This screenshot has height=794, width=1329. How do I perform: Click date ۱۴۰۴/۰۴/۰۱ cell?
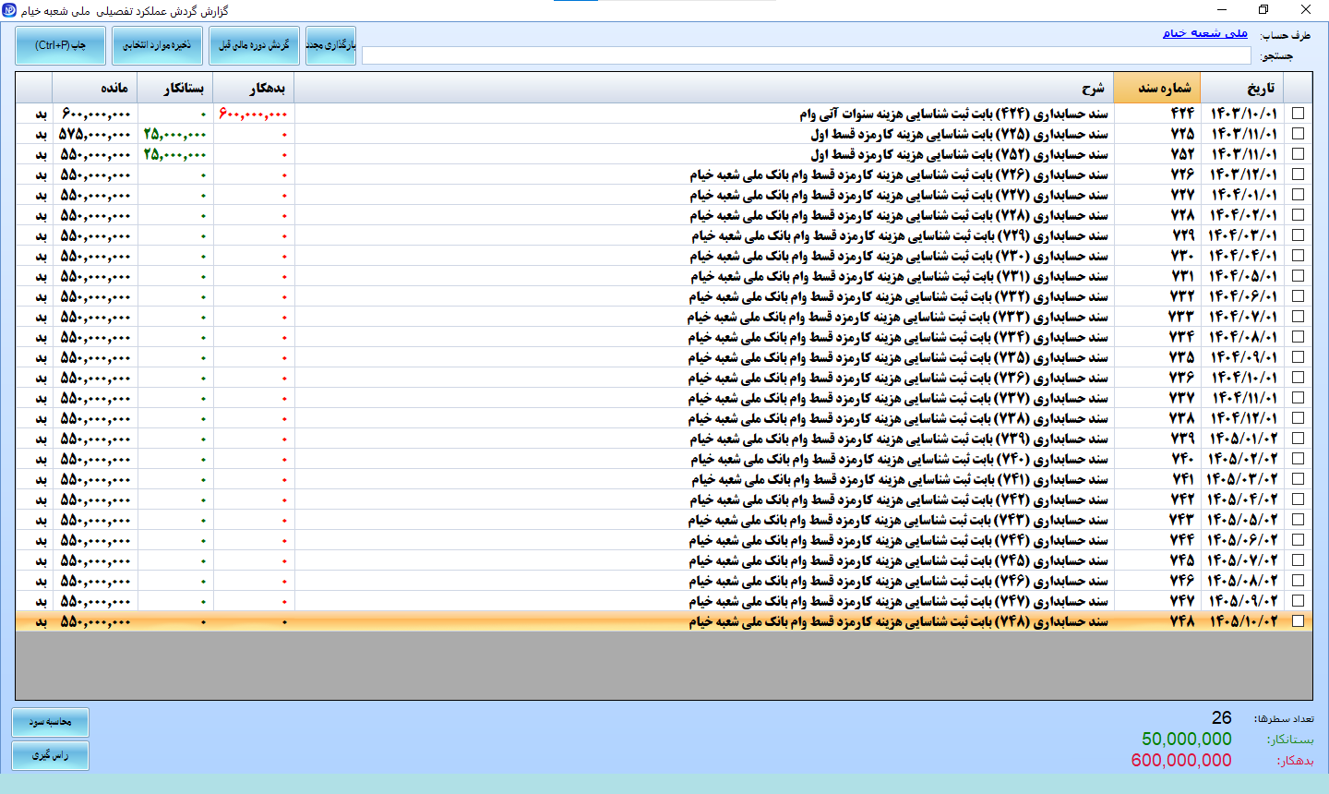click(1243, 256)
